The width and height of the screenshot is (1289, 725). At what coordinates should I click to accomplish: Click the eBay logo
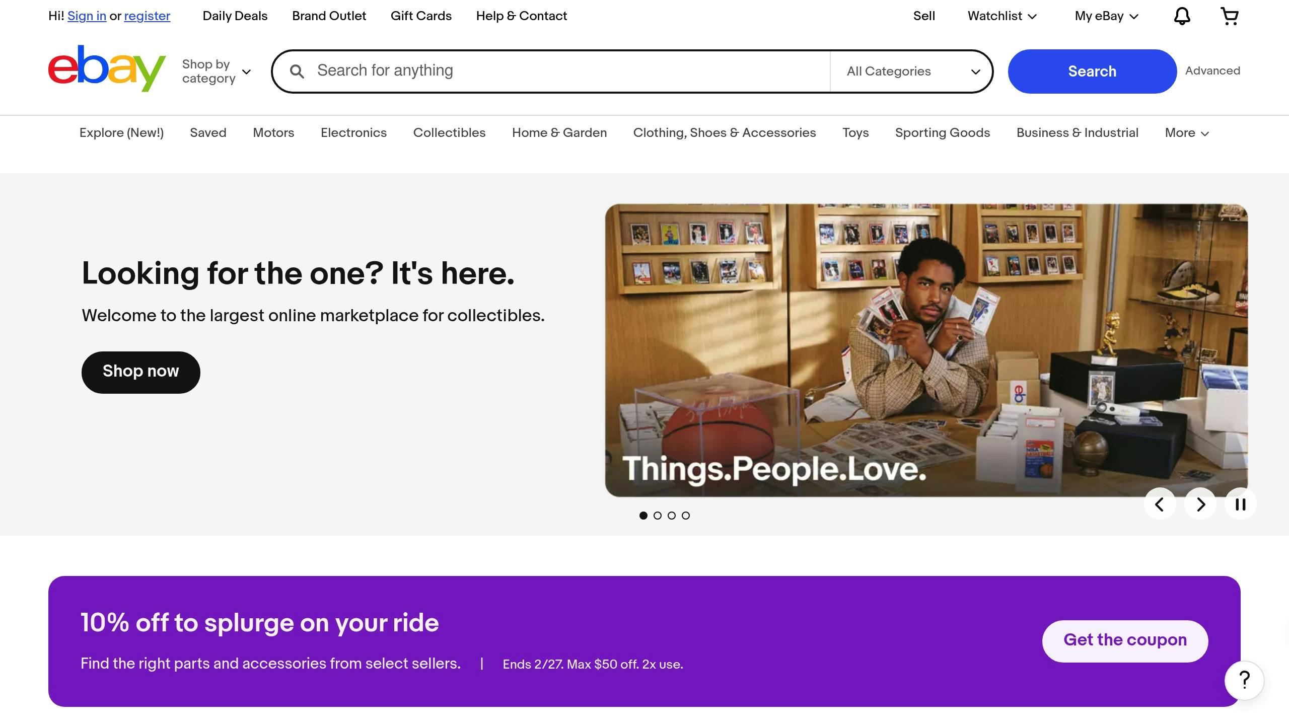107,69
